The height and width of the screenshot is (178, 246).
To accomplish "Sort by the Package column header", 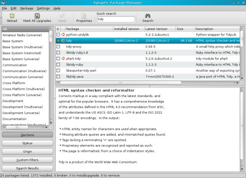I will [x=88, y=29].
